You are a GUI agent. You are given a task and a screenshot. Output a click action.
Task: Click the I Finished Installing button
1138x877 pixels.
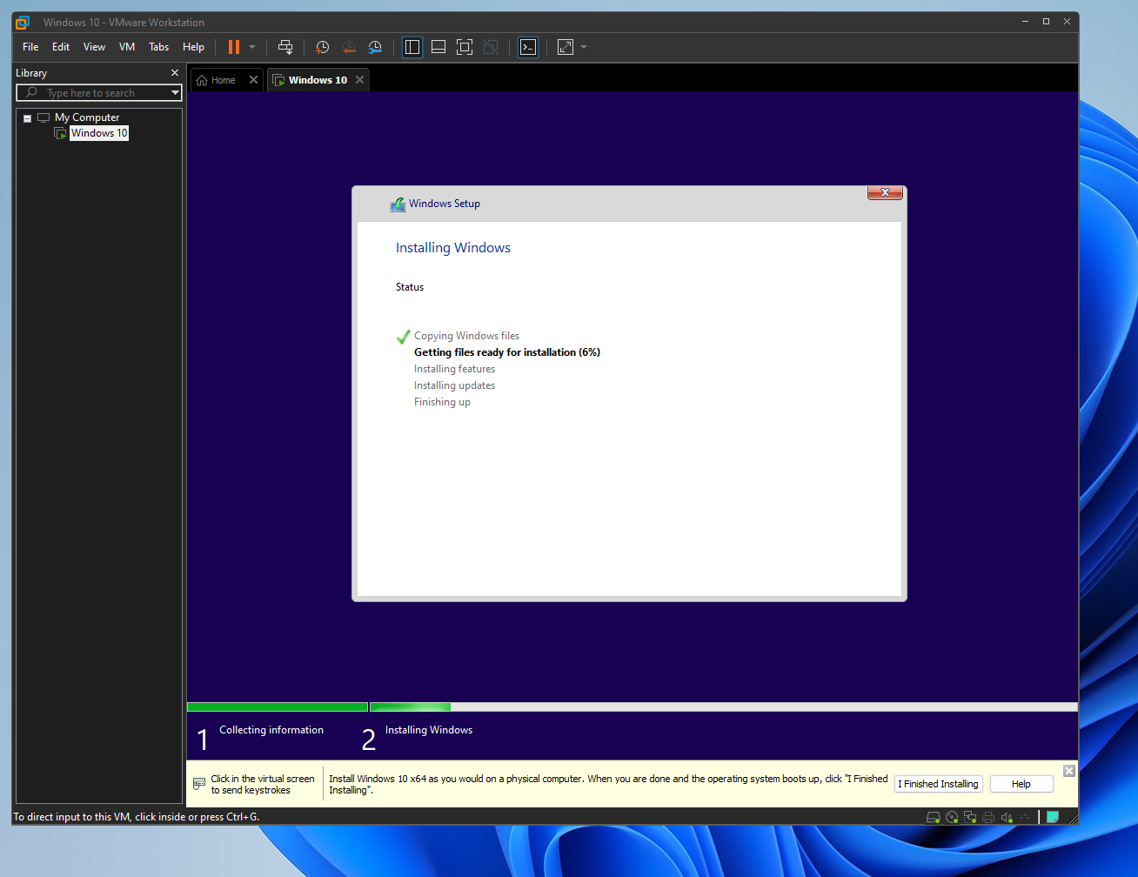939,784
